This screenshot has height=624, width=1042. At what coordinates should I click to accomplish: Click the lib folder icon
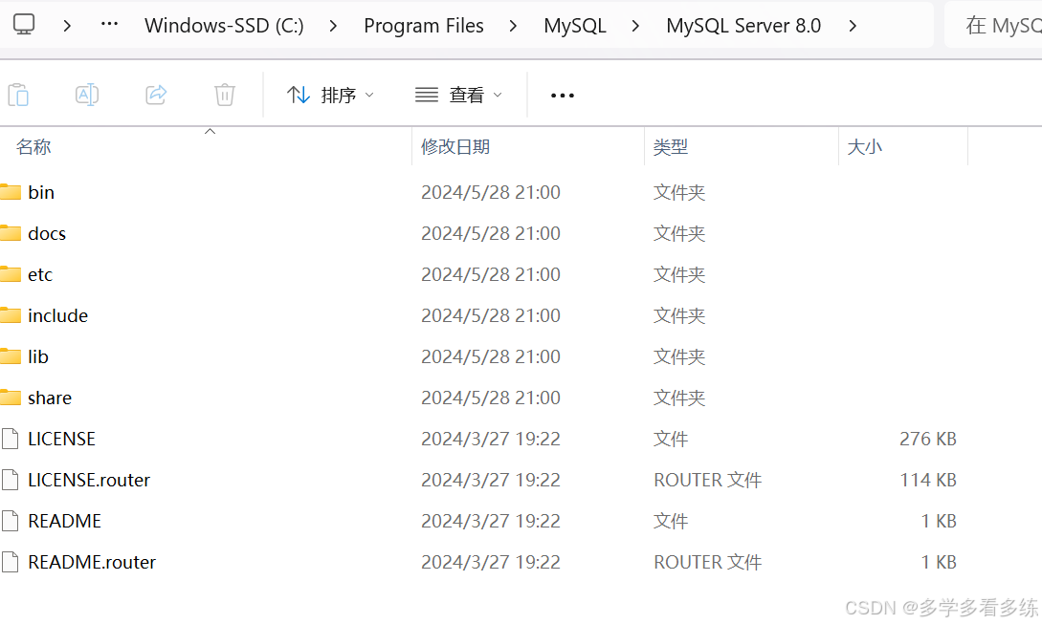11,357
